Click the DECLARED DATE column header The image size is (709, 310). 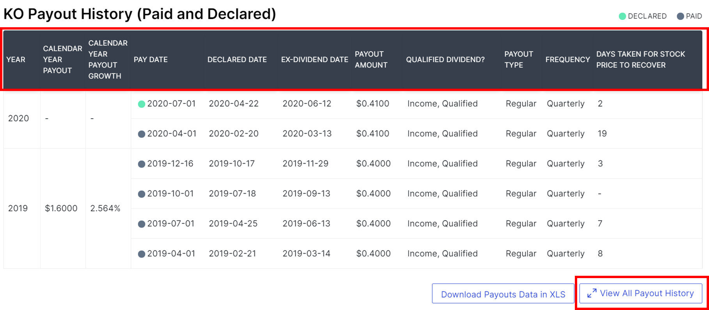[x=237, y=60]
